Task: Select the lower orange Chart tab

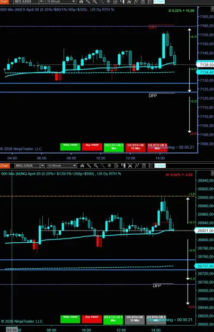Action: 4,166
